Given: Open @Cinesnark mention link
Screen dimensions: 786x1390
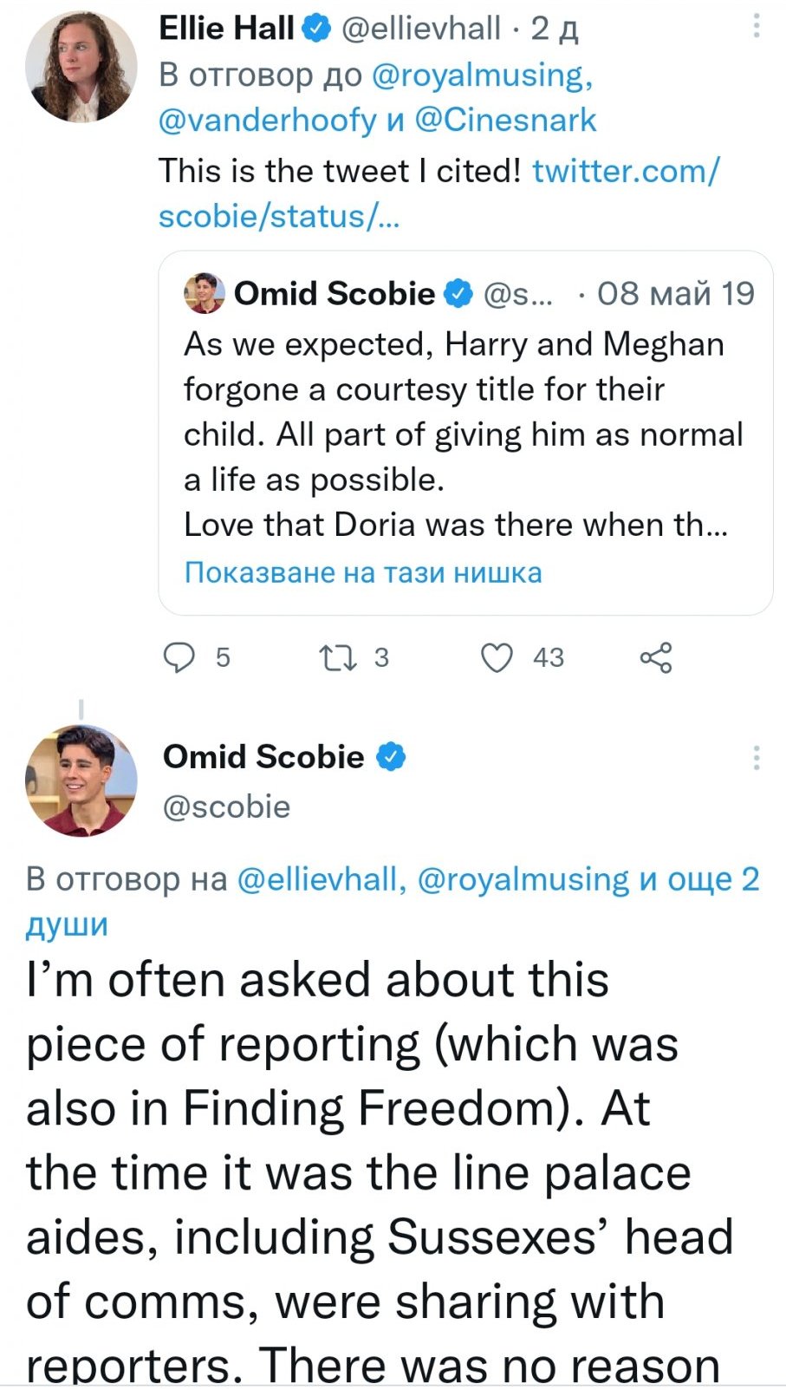Looking at the screenshot, I should 505,120.
